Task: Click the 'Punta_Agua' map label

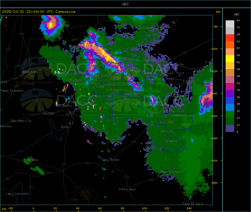Action: click(127, 189)
